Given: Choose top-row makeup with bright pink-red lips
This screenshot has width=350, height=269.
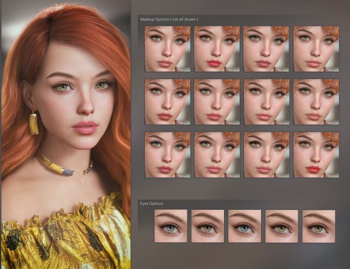Looking at the screenshot, I should (x=217, y=49).
